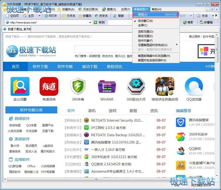The height and width of the screenshot is (190, 221).
Task: Open the dropdown arrow beside 关闭
Action: point(213,16)
